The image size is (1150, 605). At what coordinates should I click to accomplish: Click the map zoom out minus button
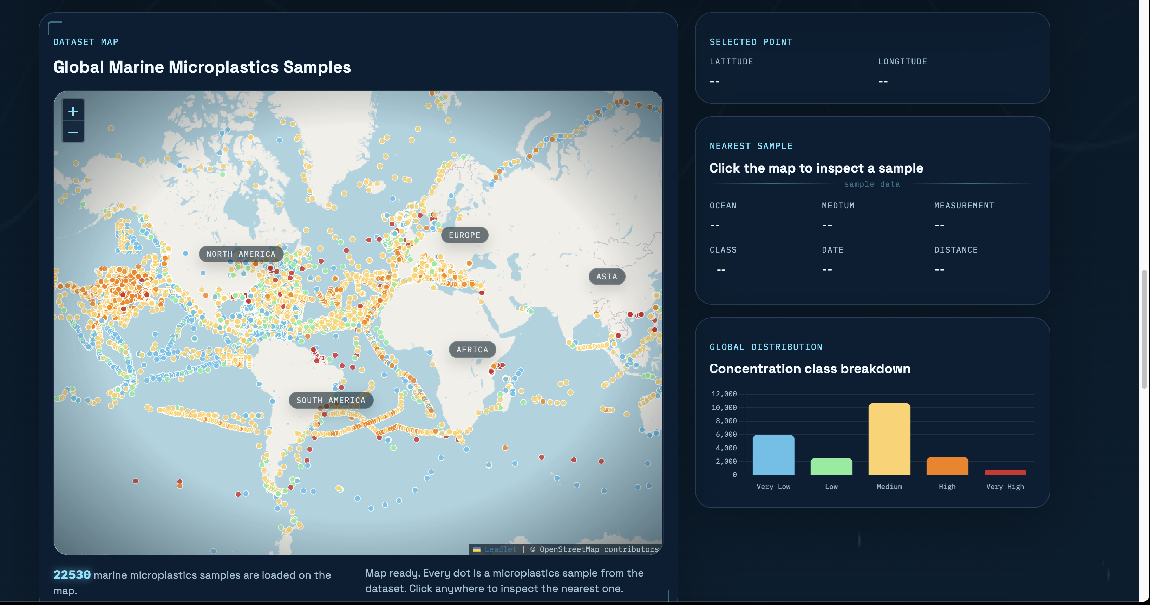[73, 132]
